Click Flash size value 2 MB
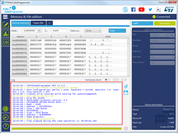Screen dimensions: 178x133 (x=172, y=123)
